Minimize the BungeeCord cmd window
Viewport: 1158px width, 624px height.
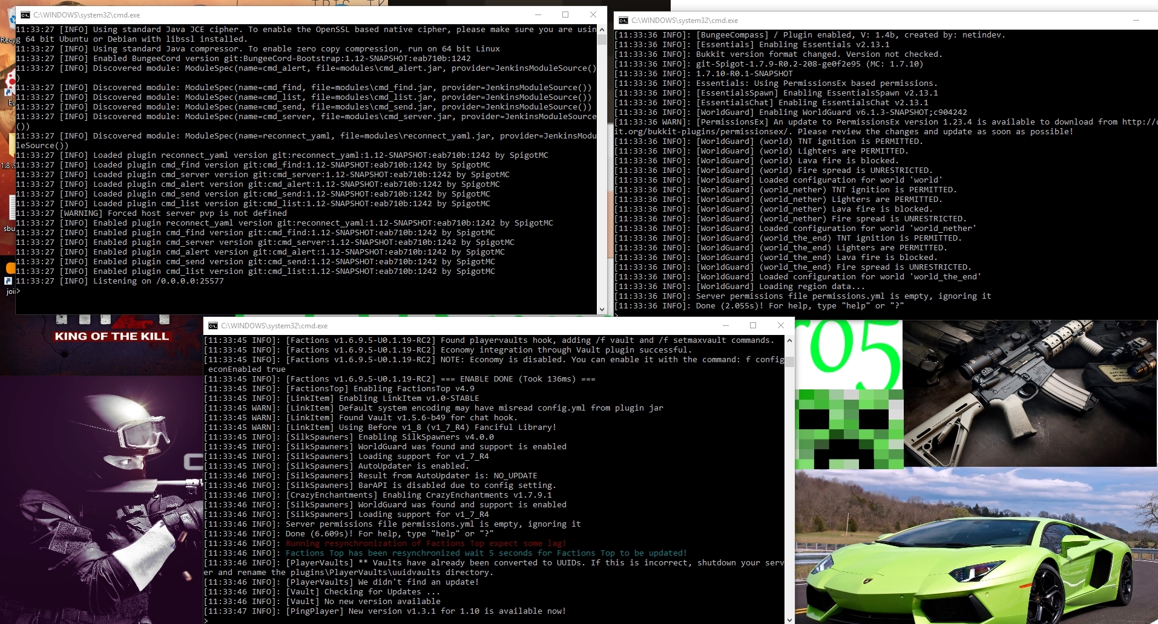(538, 15)
